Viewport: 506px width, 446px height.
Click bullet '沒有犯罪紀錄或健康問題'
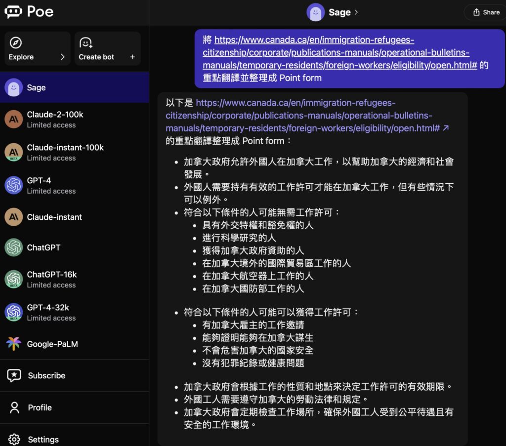253,363
